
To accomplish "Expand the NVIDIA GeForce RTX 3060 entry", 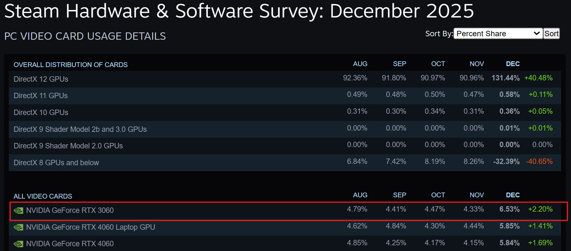I will point(71,210).
